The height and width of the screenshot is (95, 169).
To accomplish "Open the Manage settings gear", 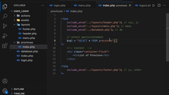I will (5, 91).
